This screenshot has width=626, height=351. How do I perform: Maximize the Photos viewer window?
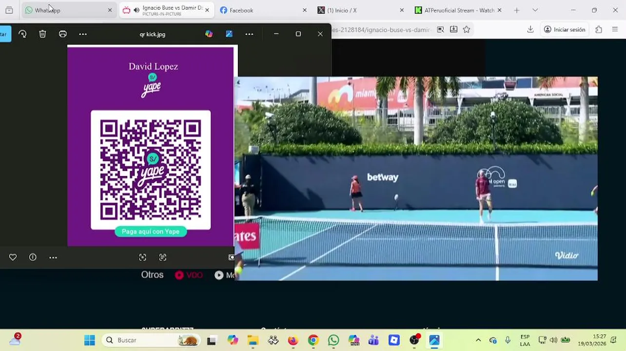tap(298, 34)
